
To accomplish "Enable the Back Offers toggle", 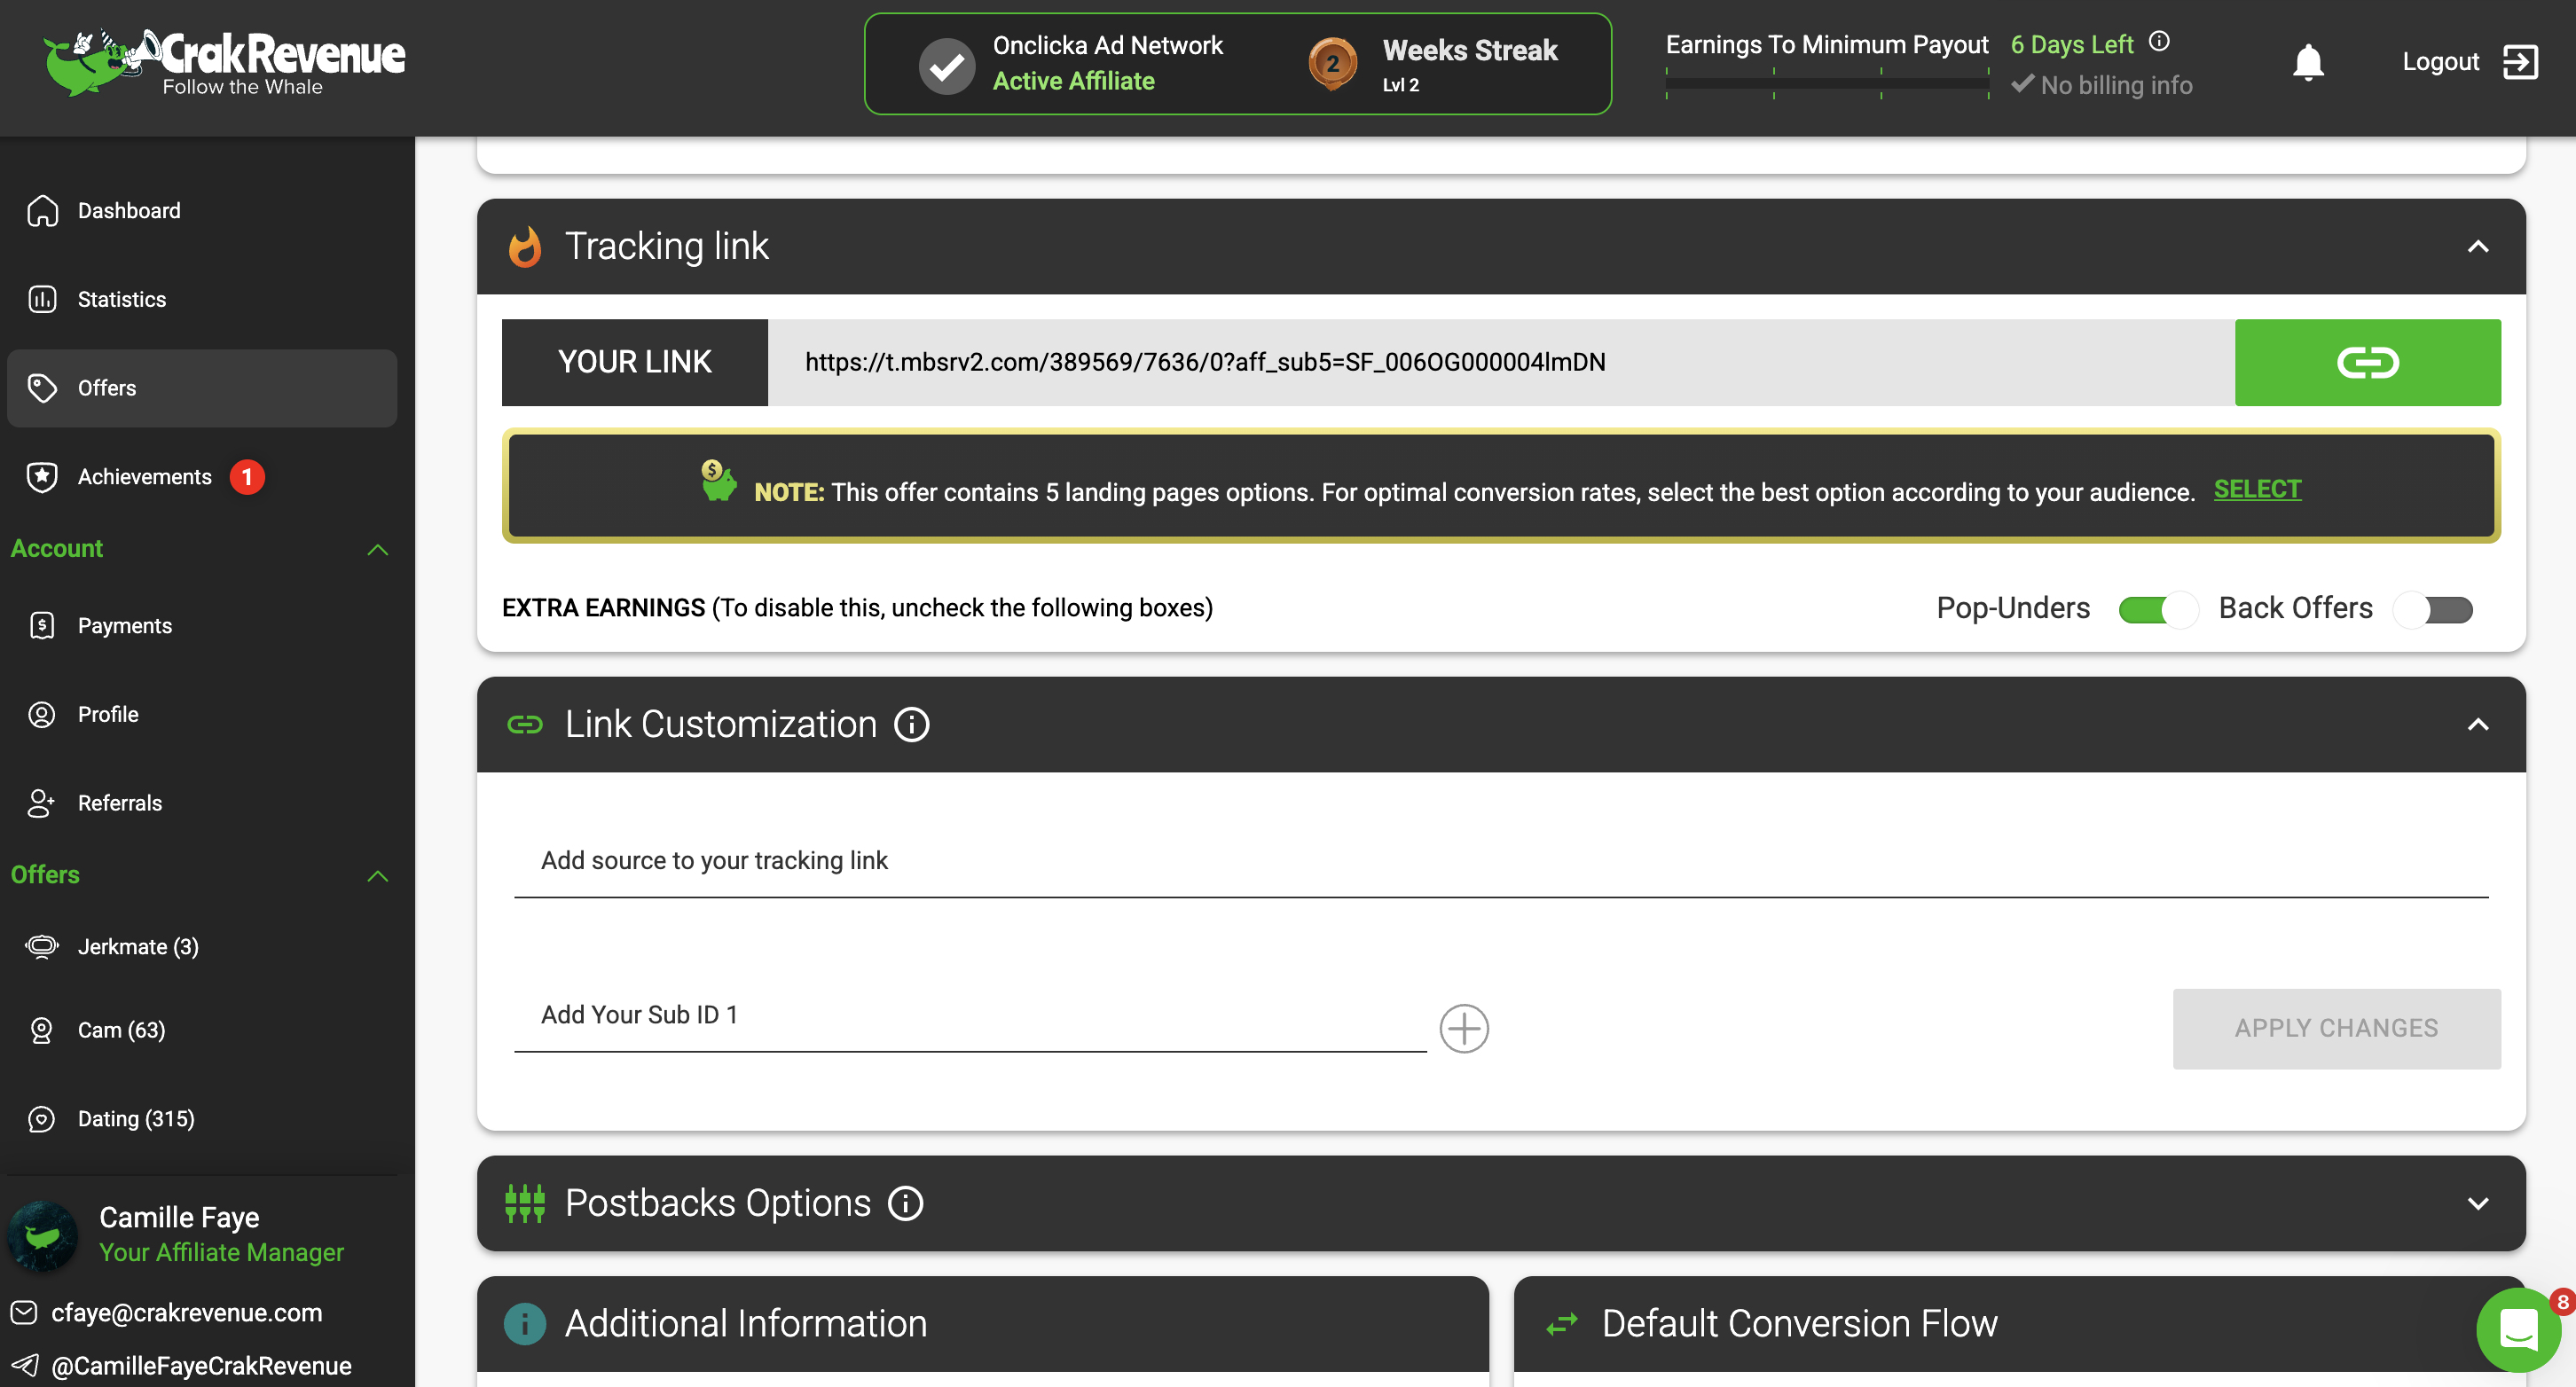I will click(x=2433, y=609).
